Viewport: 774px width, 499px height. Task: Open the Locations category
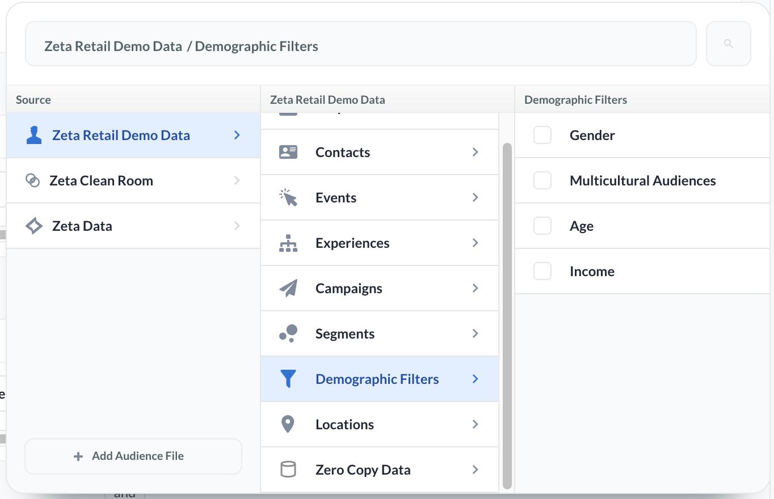[380, 424]
